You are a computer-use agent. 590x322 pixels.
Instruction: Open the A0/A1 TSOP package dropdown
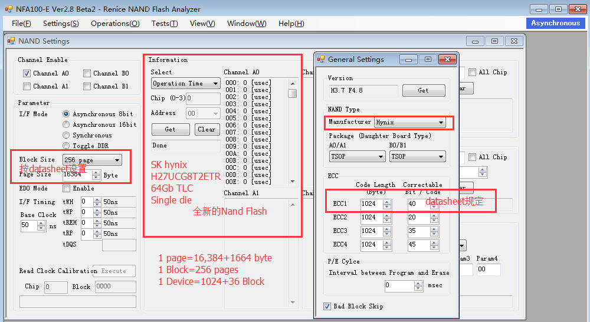click(x=357, y=156)
